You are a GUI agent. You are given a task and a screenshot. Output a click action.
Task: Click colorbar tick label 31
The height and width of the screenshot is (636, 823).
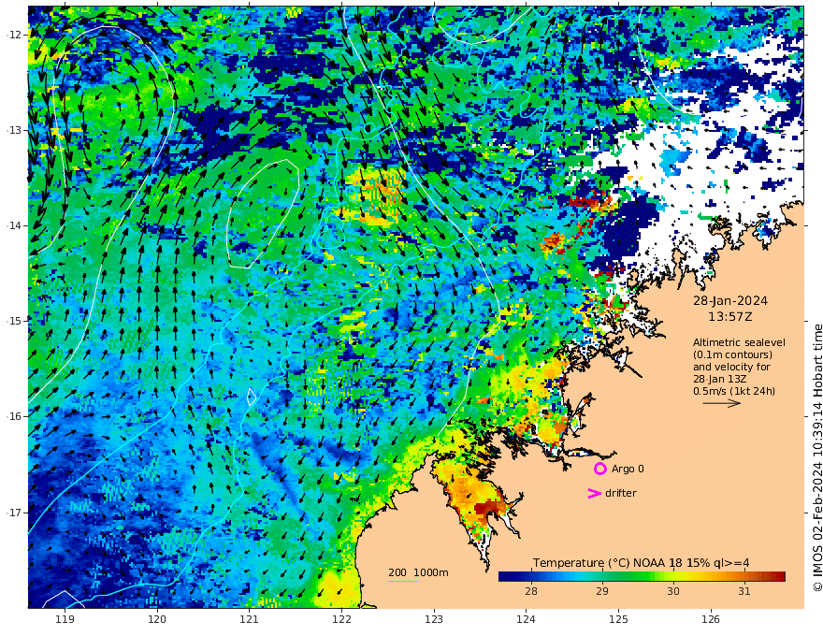(744, 591)
